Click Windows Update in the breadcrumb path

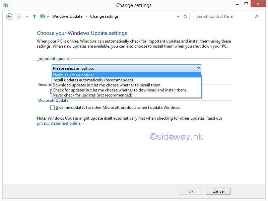click(x=67, y=16)
